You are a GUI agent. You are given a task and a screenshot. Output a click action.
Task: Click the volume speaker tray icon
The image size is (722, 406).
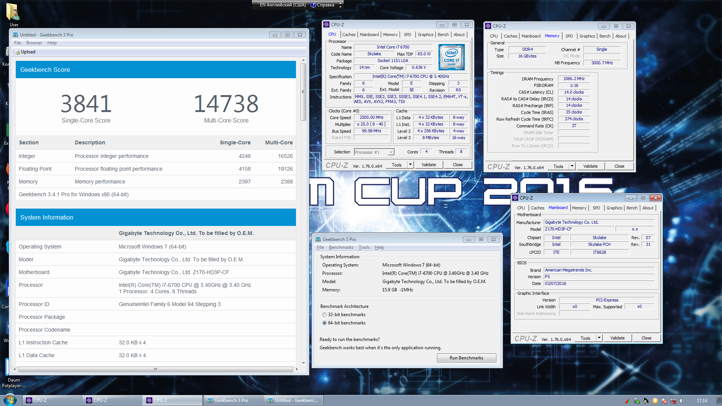point(682,401)
